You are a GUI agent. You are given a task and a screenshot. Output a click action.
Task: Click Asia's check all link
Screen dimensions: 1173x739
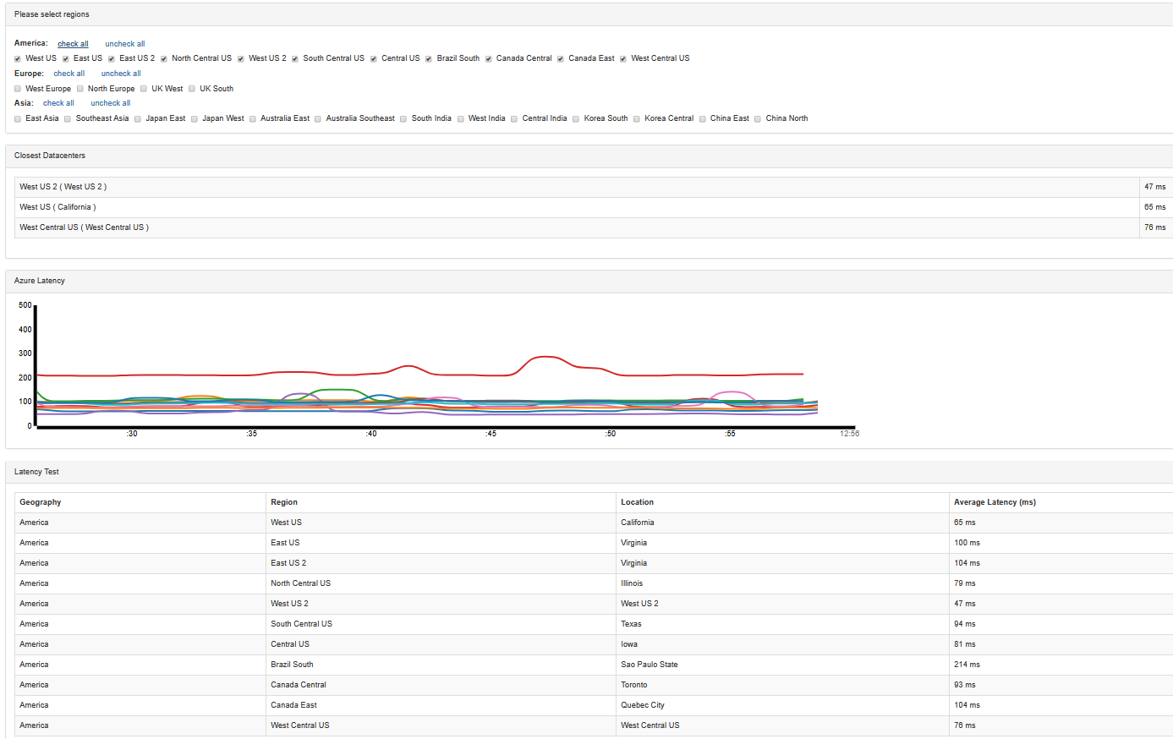[x=58, y=103]
